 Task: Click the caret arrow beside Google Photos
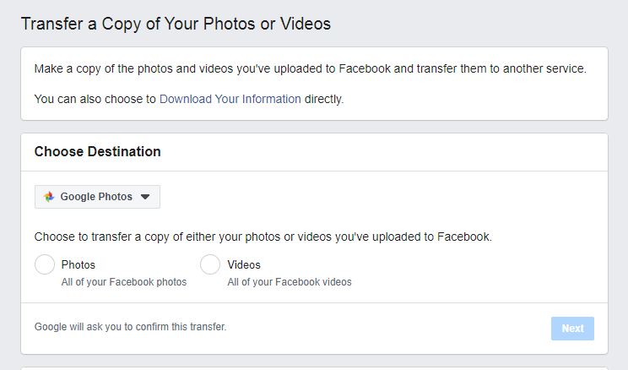click(145, 197)
